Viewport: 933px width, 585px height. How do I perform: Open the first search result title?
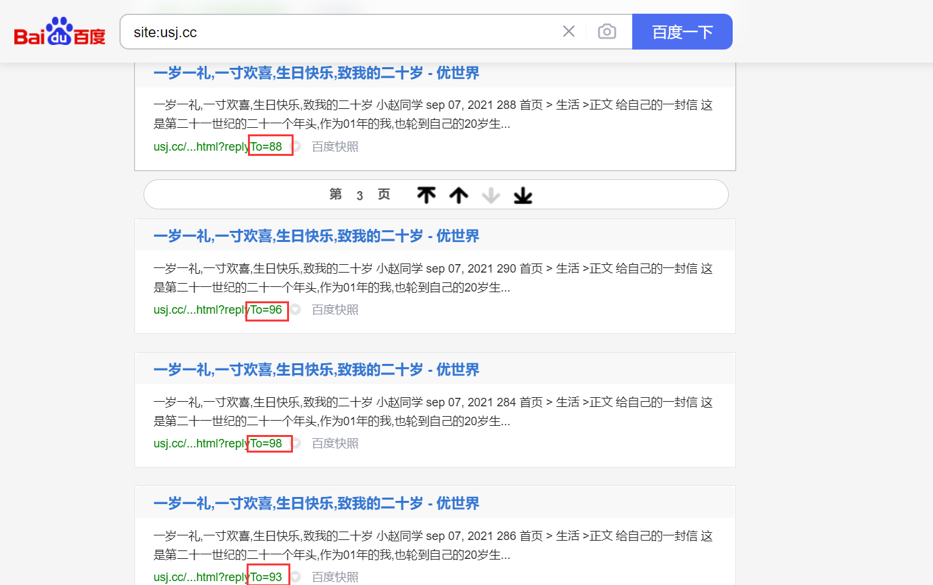(316, 73)
